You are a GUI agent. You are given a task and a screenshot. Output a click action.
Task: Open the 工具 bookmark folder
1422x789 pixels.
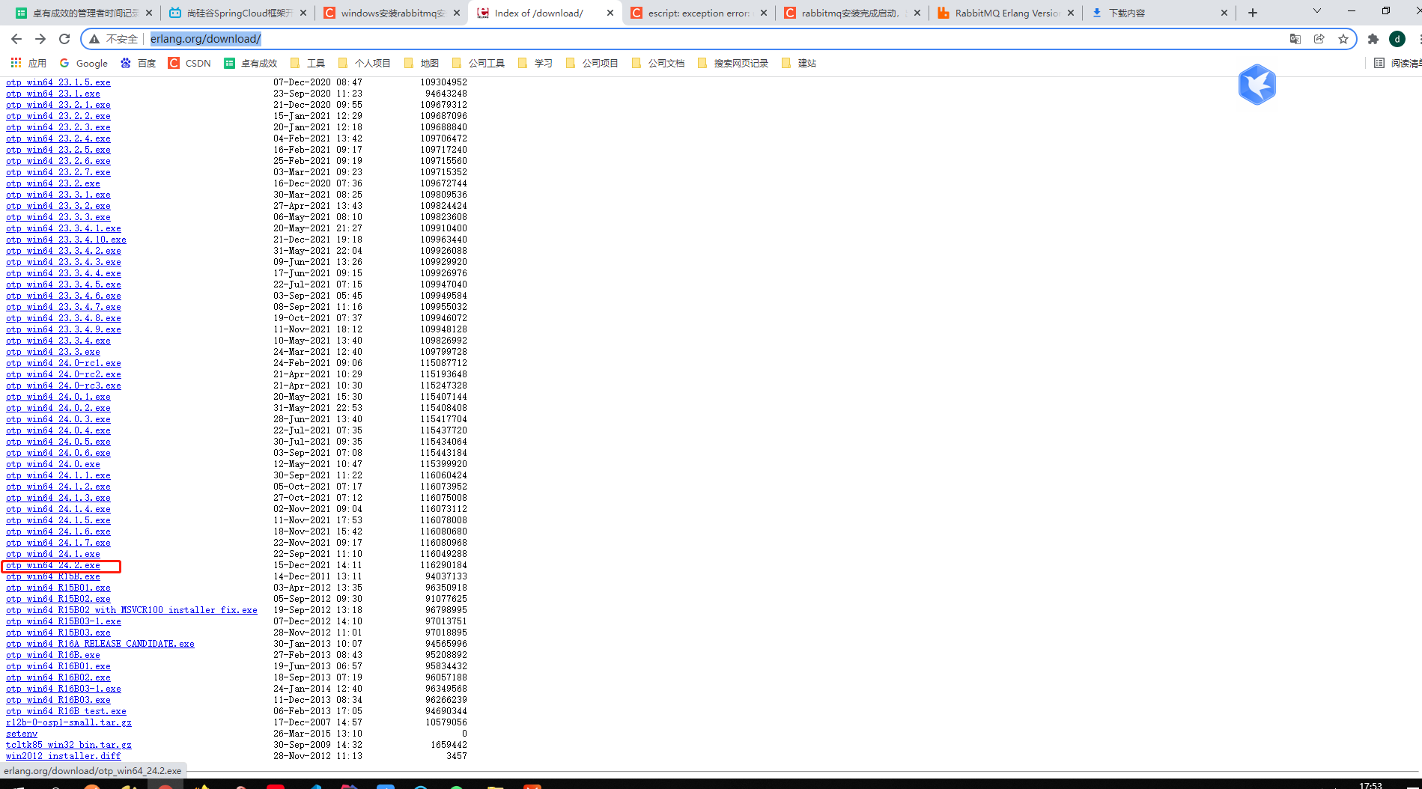[x=308, y=64]
